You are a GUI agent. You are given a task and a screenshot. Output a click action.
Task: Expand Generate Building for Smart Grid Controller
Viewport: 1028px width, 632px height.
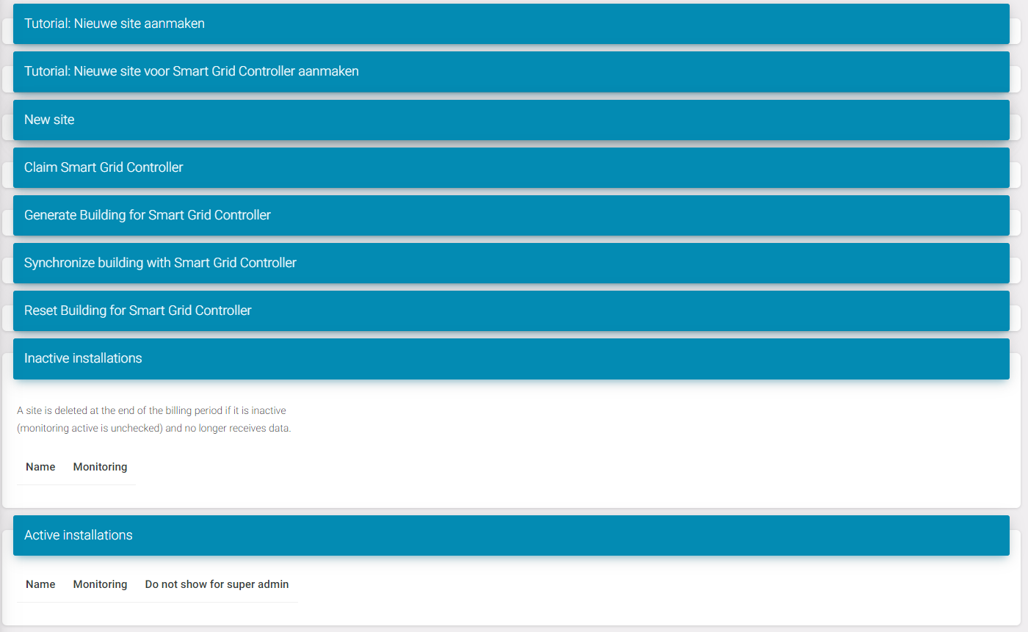click(x=147, y=215)
